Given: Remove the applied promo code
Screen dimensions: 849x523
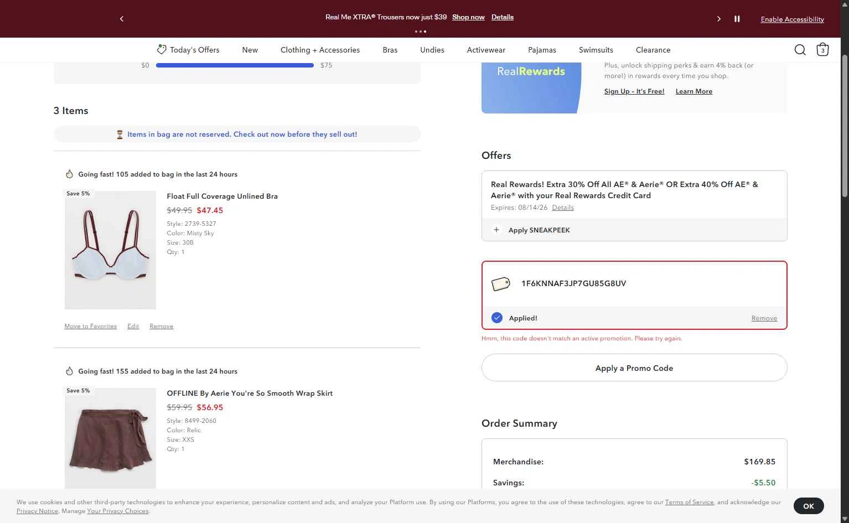Looking at the screenshot, I should (x=764, y=318).
